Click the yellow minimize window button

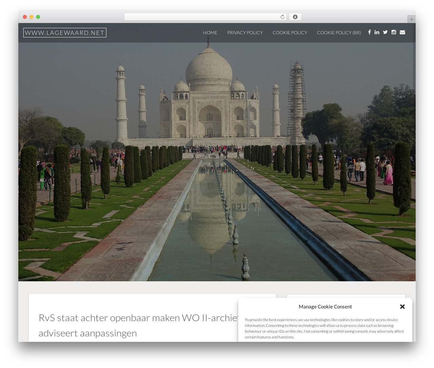(x=32, y=17)
